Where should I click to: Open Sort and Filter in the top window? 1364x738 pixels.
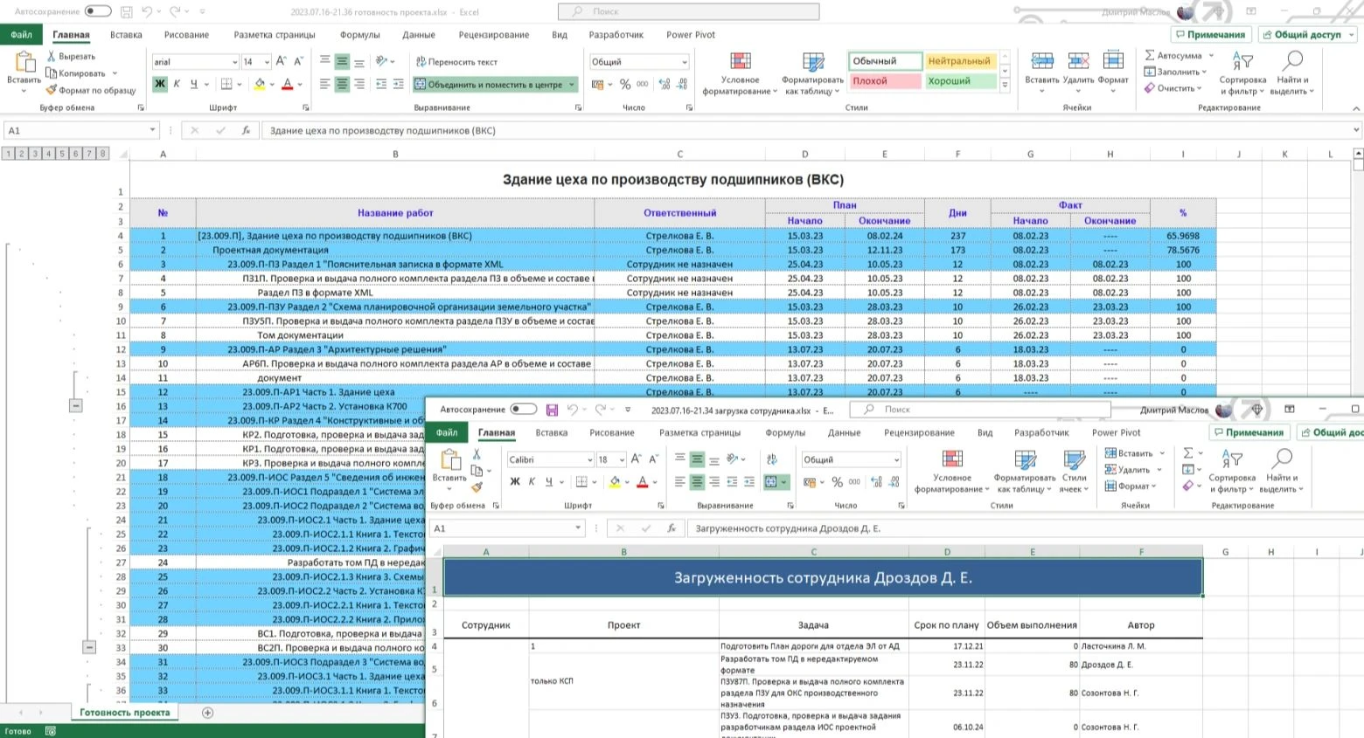coord(1242,73)
